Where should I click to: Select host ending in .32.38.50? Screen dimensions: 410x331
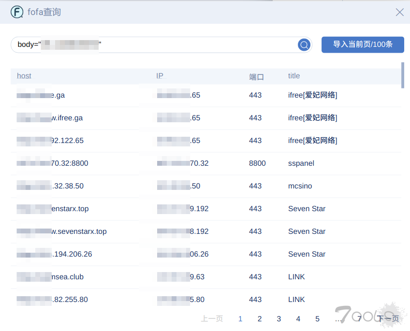pyautogui.click(x=50, y=186)
